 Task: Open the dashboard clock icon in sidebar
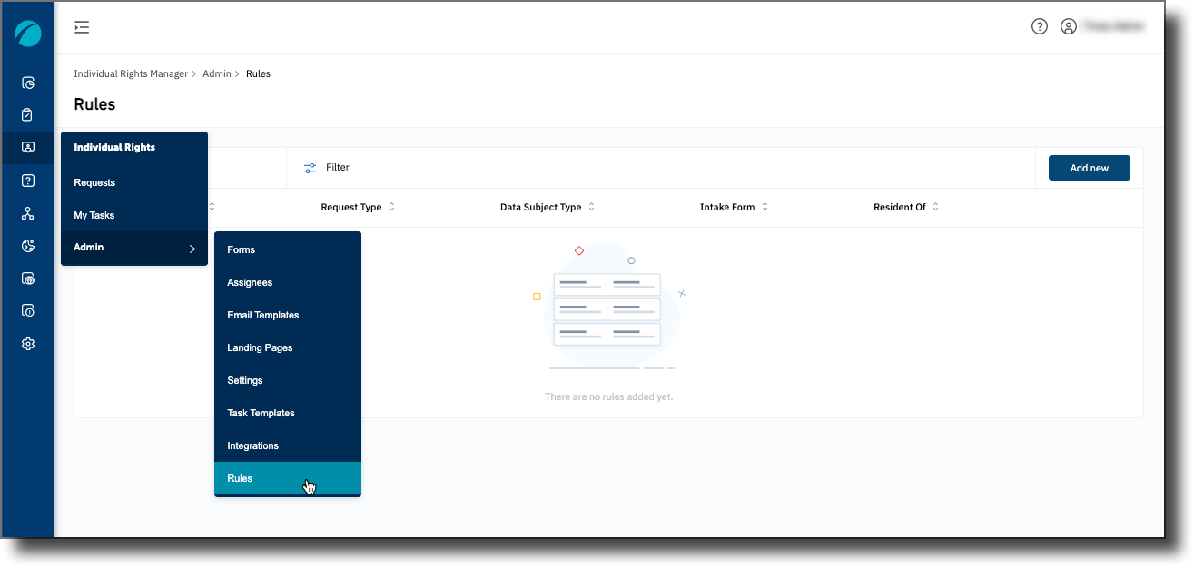tap(28, 83)
